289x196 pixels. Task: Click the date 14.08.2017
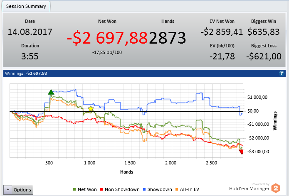click(x=30, y=32)
